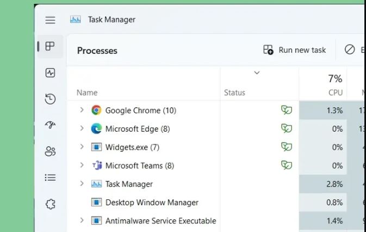
Task: Sort processes by the CPU column
Action: pos(336,93)
